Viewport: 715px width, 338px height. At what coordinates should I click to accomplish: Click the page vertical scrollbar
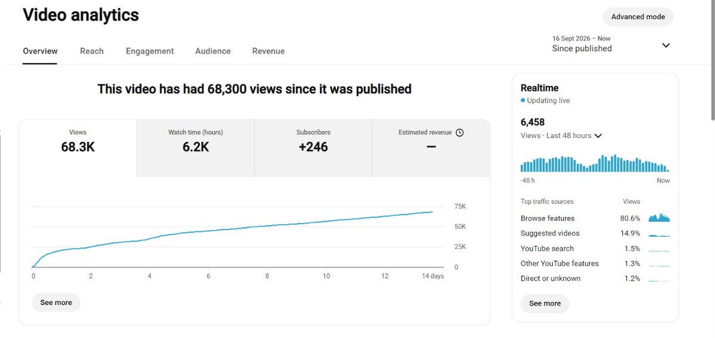[711, 60]
